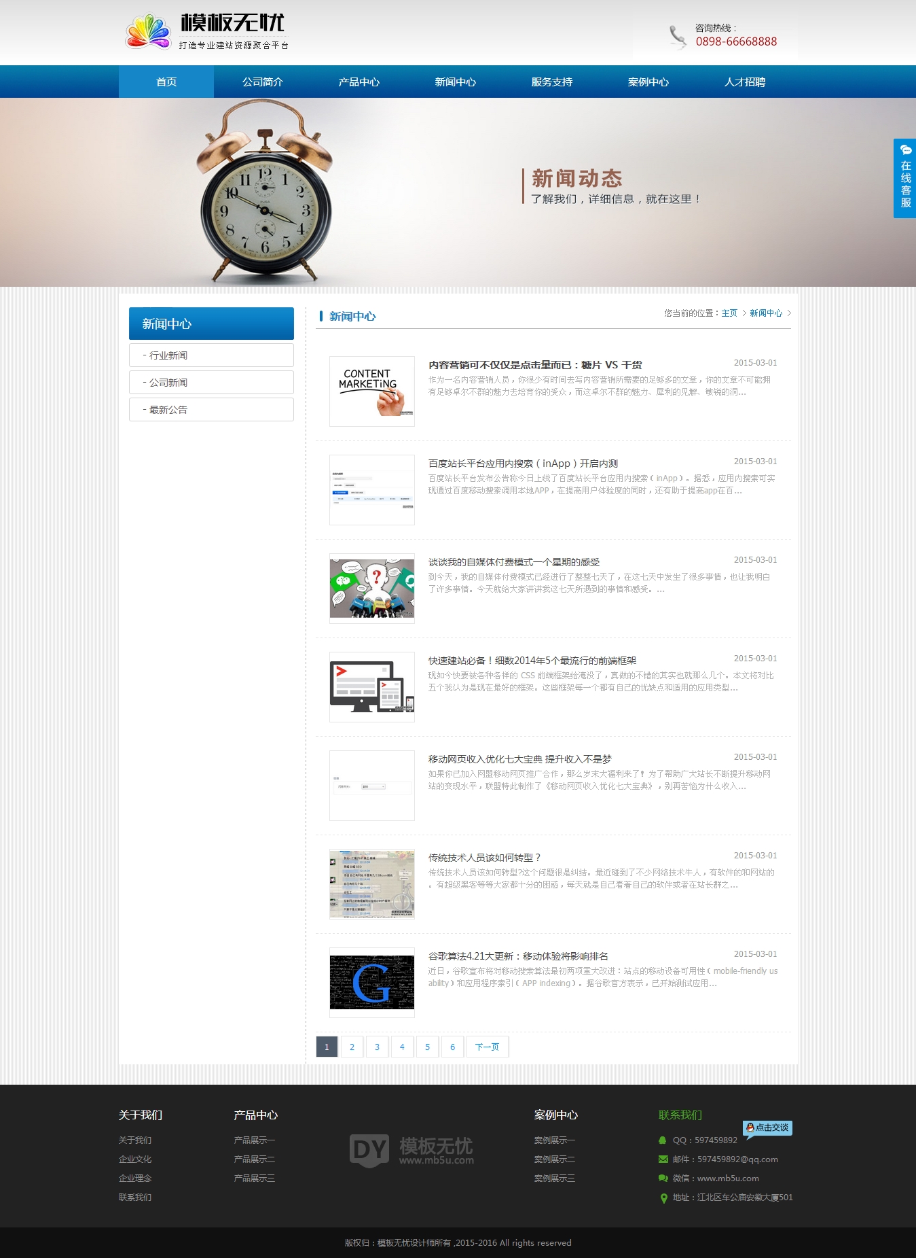Screen dimensions: 916x1258
Task: Open the 传统技术人员该如何转型 article
Action: (484, 858)
